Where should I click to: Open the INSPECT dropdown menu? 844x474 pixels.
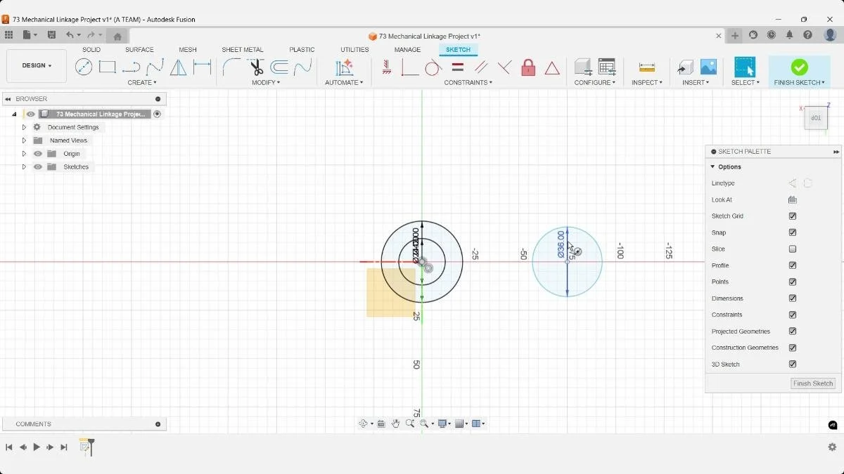pyautogui.click(x=646, y=83)
